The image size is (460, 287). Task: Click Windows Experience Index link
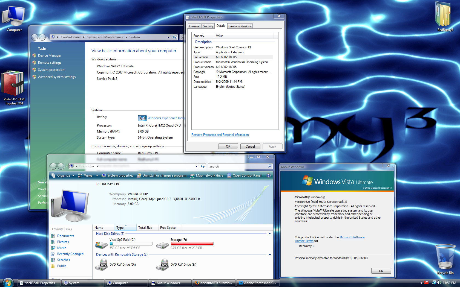click(x=166, y=118)
